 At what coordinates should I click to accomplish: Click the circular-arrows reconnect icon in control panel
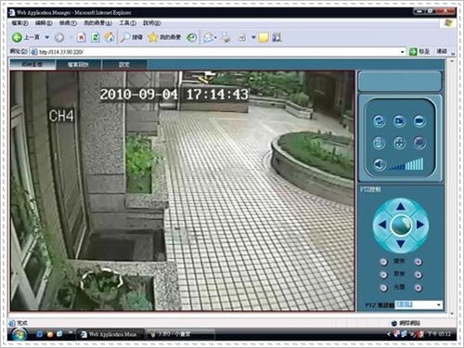coord(379,121)
